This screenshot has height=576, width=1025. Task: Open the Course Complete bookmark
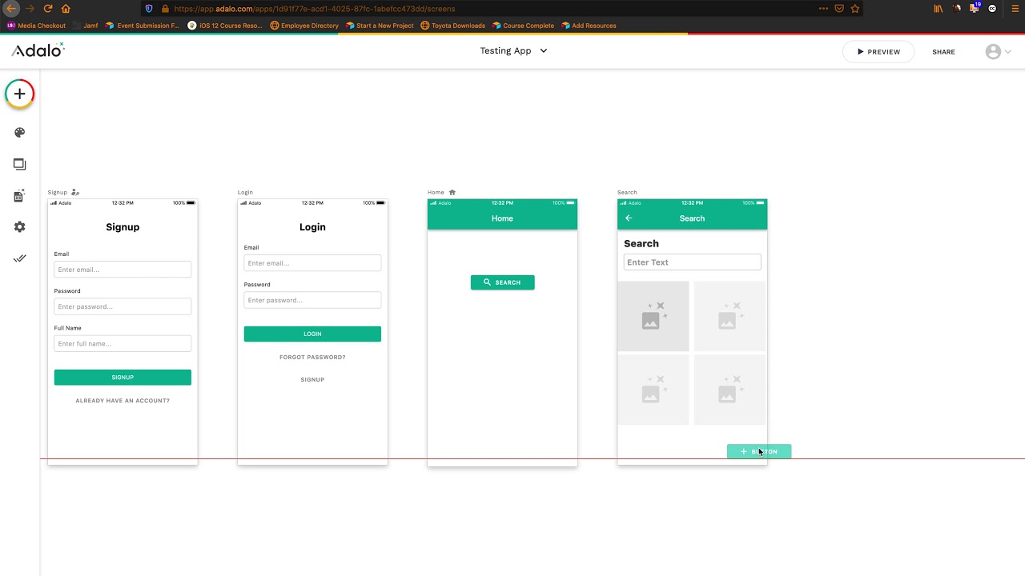523,26
